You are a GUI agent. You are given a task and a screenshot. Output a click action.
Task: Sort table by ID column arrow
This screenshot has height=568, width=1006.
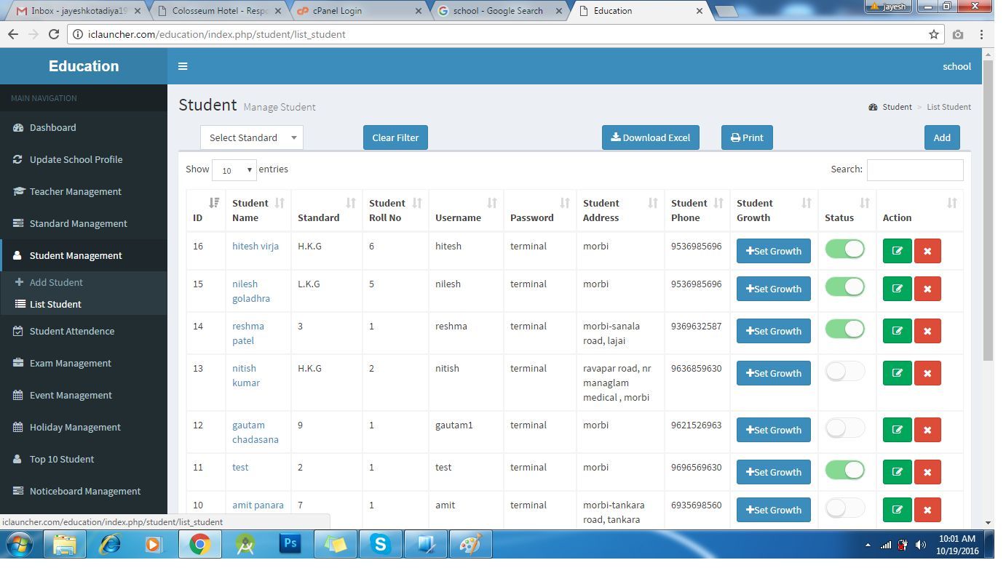[x=214, y=203]
